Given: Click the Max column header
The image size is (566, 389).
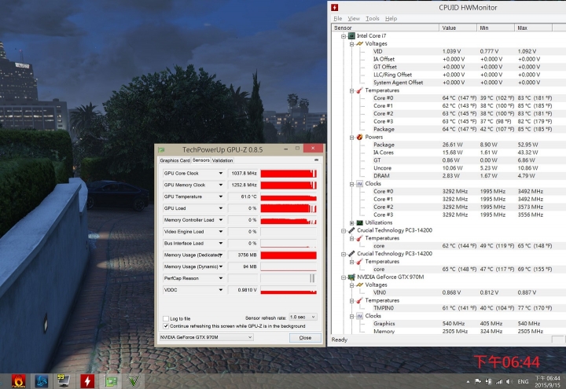Looking at the screenshot, I should (x=534, y=28).
